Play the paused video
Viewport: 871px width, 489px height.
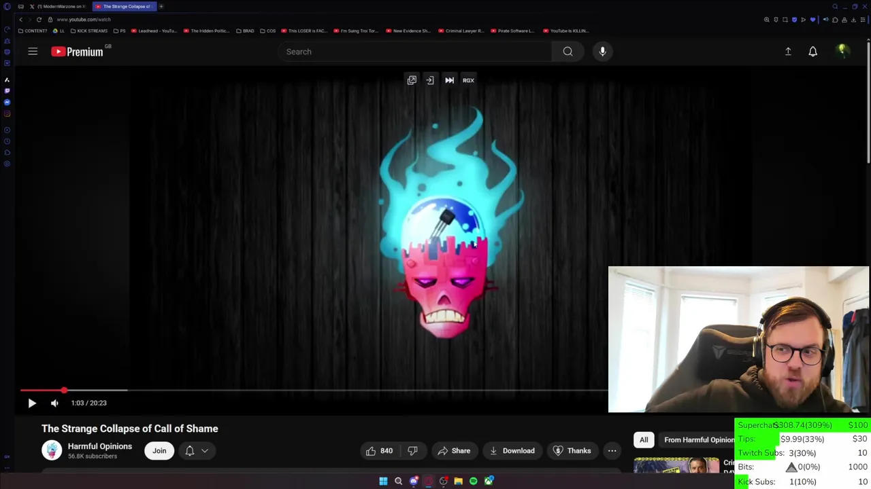pyautogui.click(x=32, y=403)
